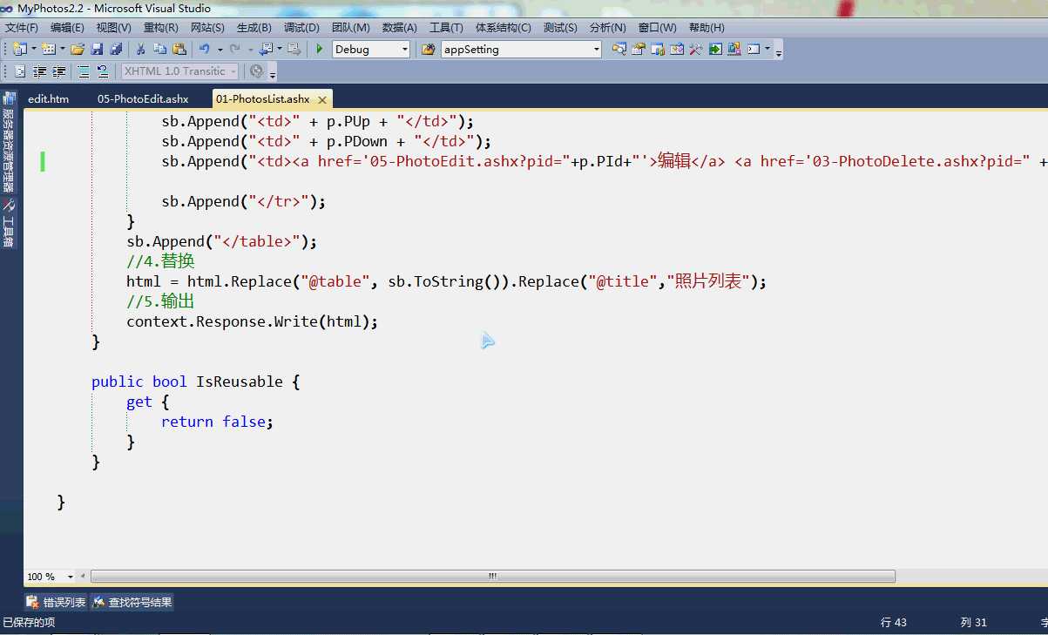Open the Command Window toolbar icon
1048x635 pixels.
754,49
